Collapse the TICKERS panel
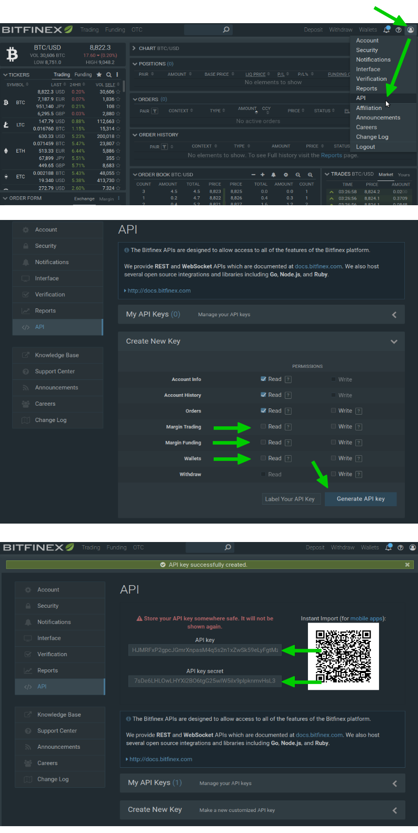Image resolution: width=418 pixels, height=833 pixels. click(5, 75)
